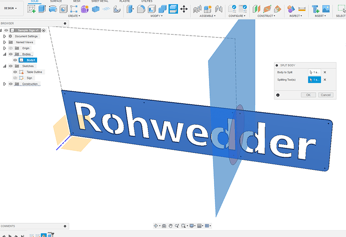Expand the Construction folder
Screen dimensions: 346x237
coord(5,84)
